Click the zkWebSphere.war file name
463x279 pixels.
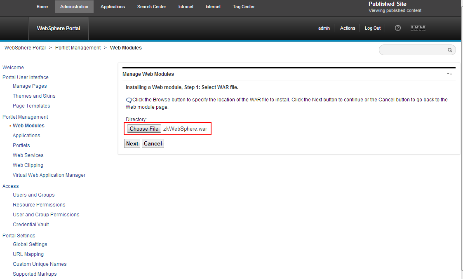tap(185, 129)
